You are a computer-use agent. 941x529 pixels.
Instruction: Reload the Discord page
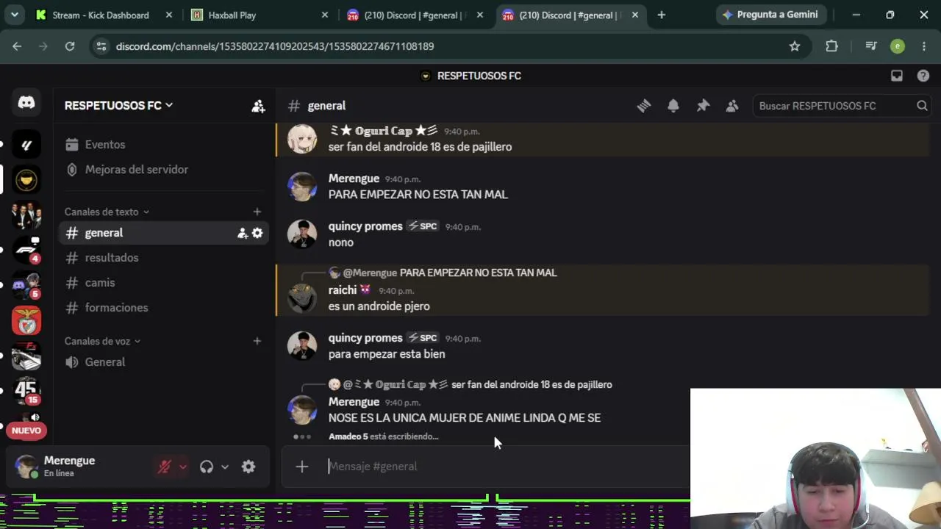70,46
